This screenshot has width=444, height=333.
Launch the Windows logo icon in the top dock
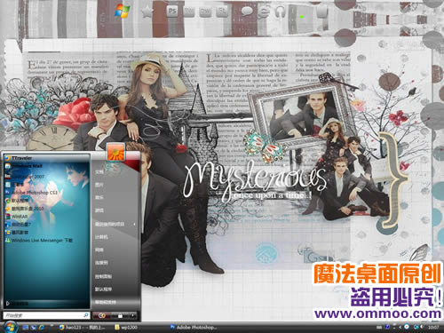click(123, 12)
